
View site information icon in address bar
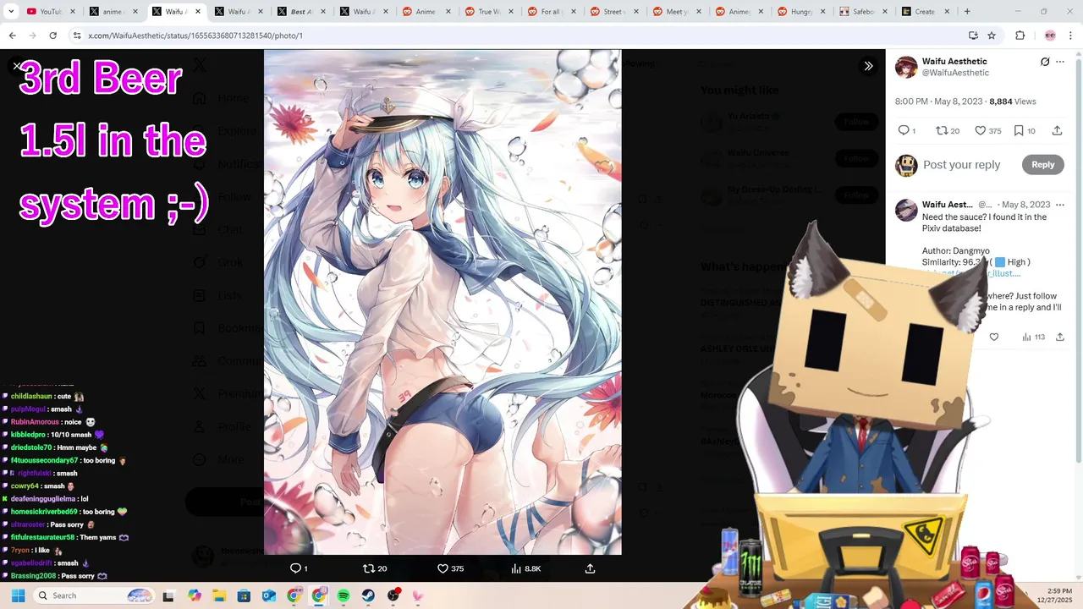click(x=77, y=36)
